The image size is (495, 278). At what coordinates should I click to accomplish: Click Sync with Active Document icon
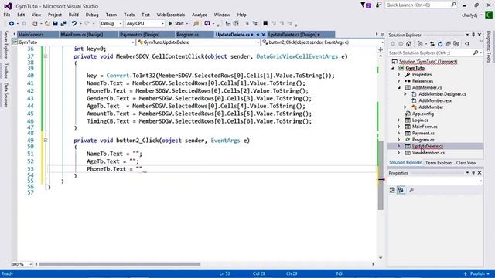(432, 44)
